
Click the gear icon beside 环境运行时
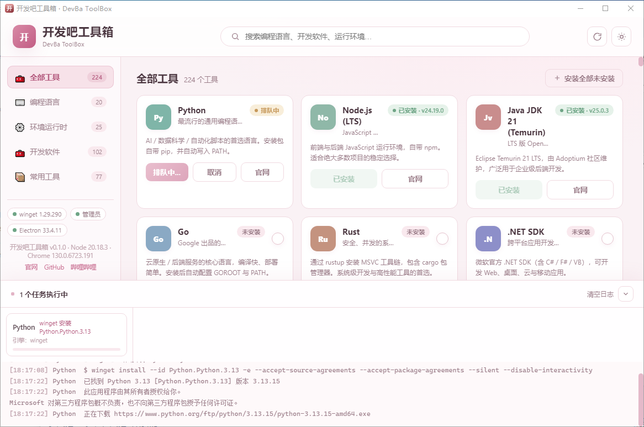pyautogui.click(x=20, y=127)
